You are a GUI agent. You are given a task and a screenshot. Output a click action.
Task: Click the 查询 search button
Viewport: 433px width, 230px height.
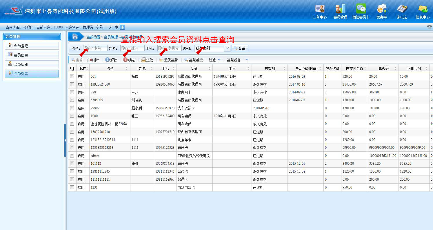point(240,48)
